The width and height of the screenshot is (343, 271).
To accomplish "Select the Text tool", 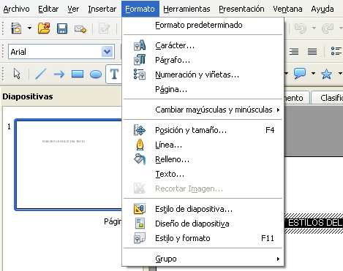I will [x=114, y=74].
